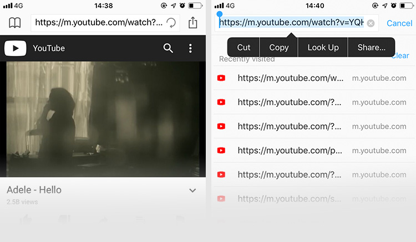Click the YouTube logo play icon
The height and width of the screenshot is (242, 416).
(x=16, y=48)
